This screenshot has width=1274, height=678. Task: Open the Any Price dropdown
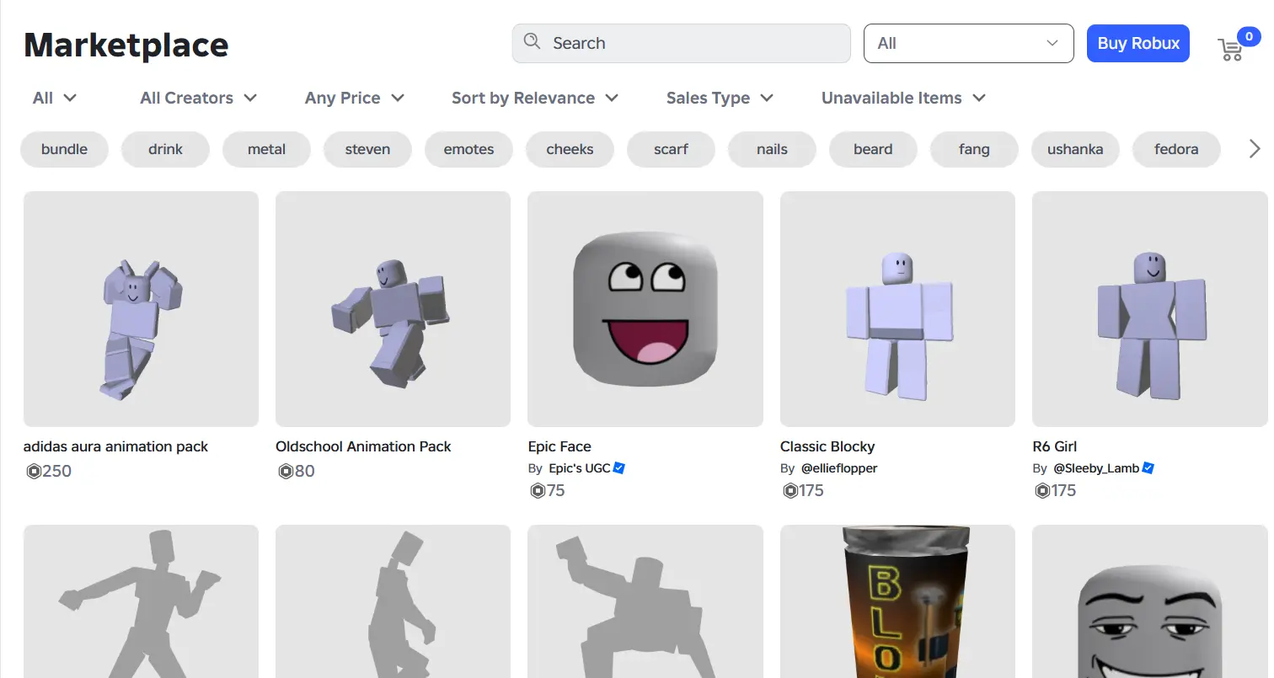tap(354, 98)
